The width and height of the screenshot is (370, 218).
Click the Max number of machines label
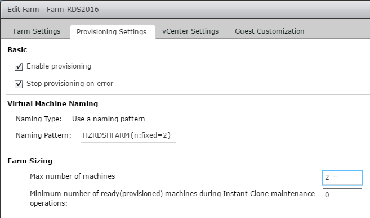[72, 176]
